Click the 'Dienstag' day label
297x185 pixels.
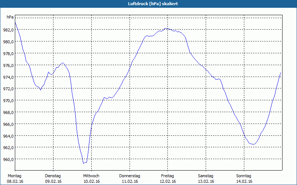tap(53, 176)
